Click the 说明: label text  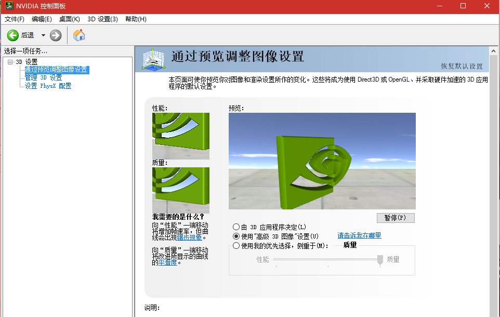tap(152, 308)
